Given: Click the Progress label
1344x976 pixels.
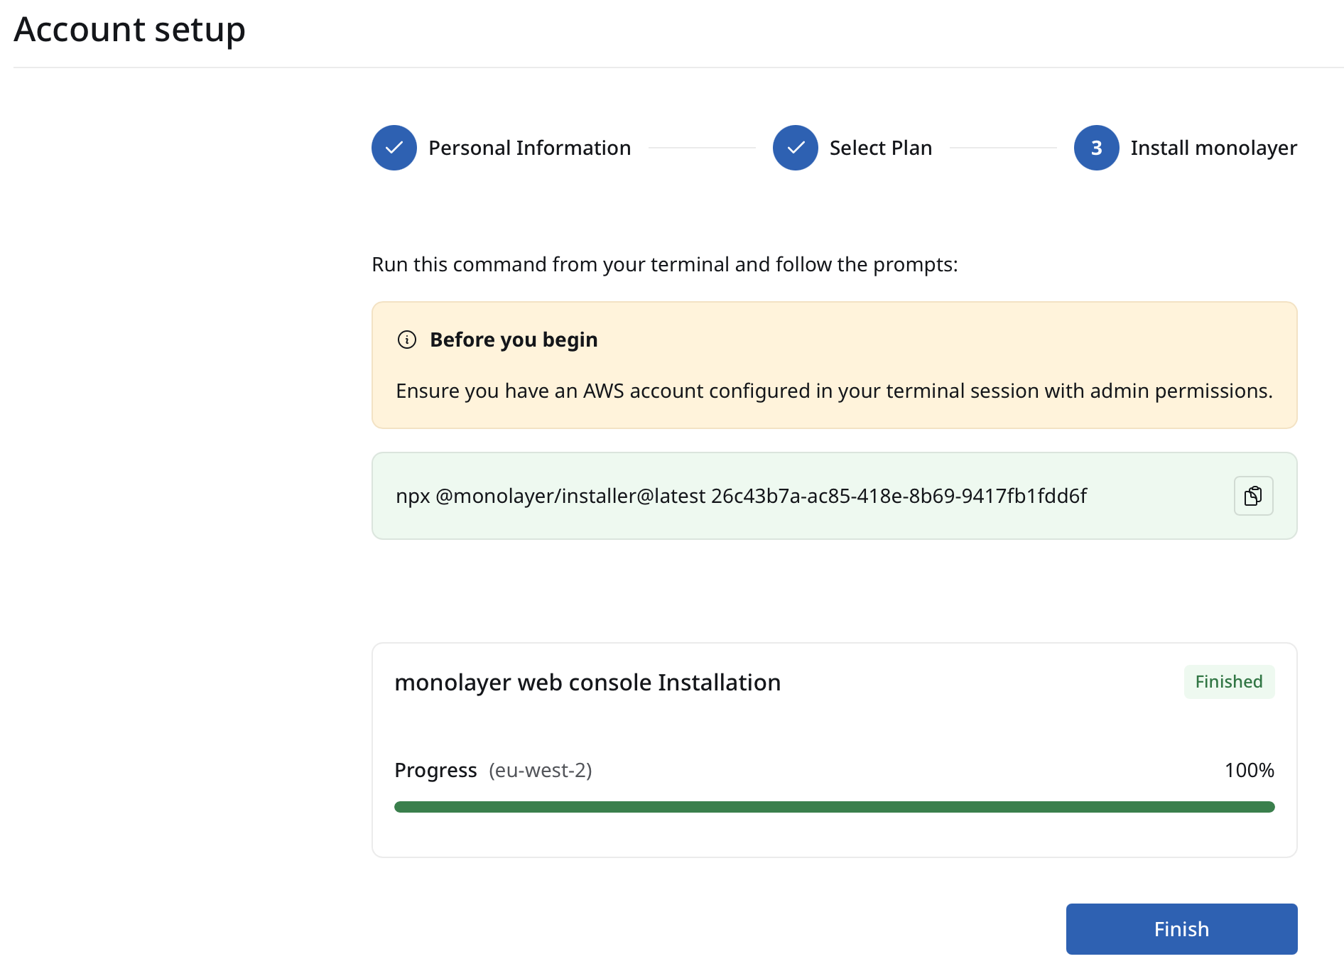Looking at the screenshot, I should click(435, 770).
